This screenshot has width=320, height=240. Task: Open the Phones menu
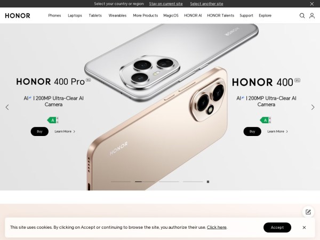click(x=54, y=15)
